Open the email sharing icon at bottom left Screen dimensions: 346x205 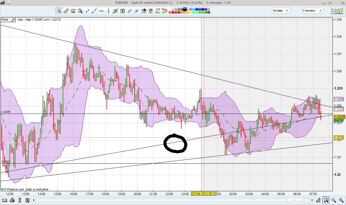coord(5,200)
